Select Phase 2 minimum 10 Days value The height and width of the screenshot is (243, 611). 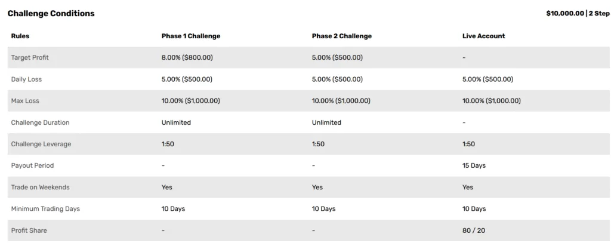click(324, 209)
